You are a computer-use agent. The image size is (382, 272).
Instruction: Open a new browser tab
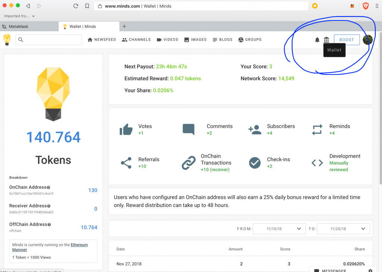[x=124, y=27]
